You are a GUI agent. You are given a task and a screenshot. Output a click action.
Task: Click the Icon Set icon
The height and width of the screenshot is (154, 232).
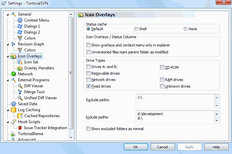point(20,62)
